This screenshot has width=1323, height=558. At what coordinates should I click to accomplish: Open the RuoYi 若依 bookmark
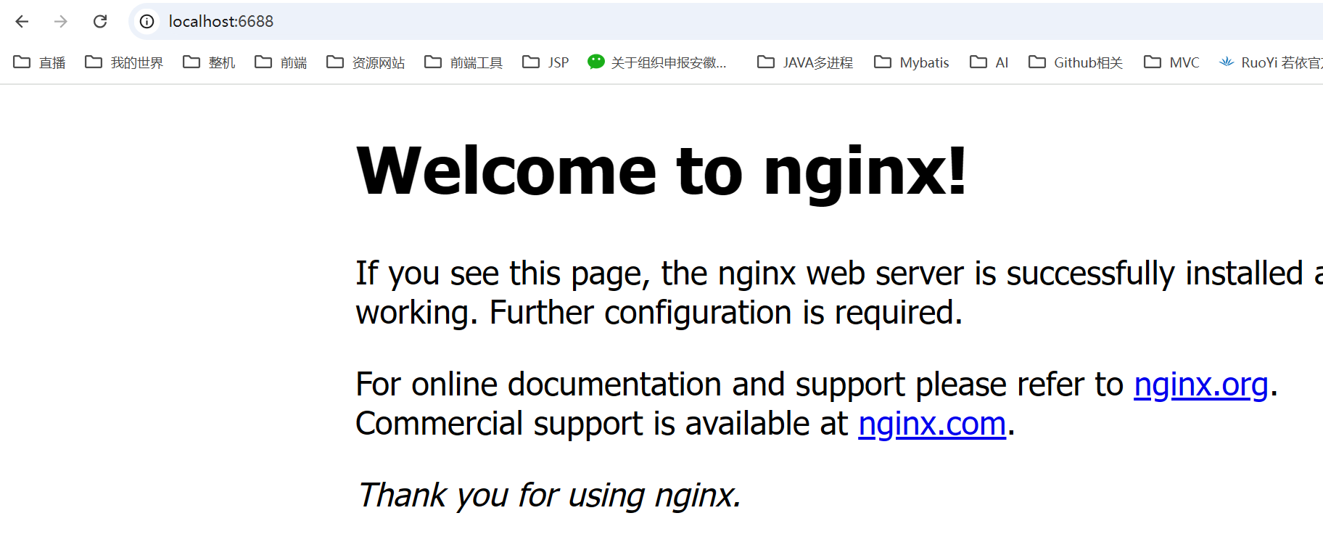[x=1271, y=62]
